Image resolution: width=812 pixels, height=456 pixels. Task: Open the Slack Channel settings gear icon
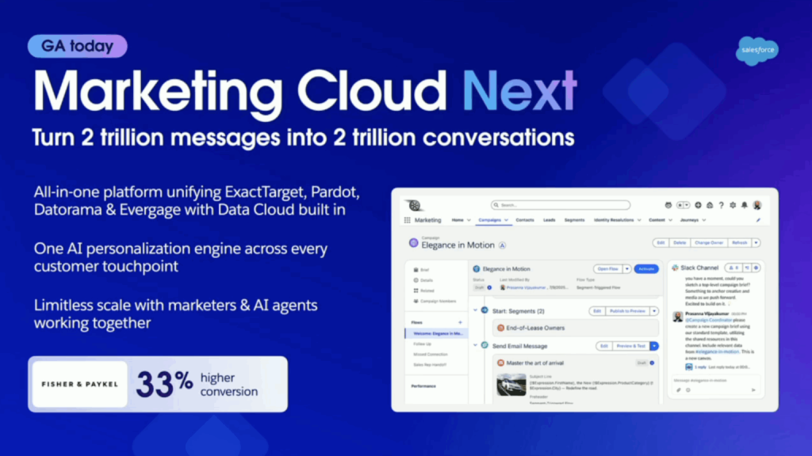pos(756,268)
